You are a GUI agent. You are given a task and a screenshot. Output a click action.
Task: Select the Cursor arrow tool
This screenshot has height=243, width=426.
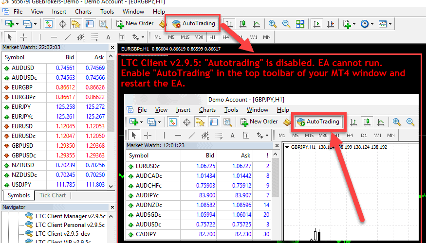(10, 37)
